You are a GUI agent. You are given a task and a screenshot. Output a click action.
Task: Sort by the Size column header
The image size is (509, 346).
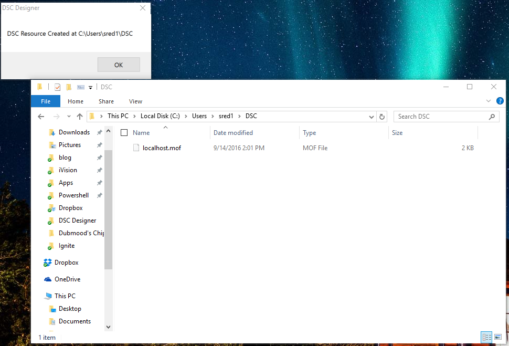coord(397,132)
